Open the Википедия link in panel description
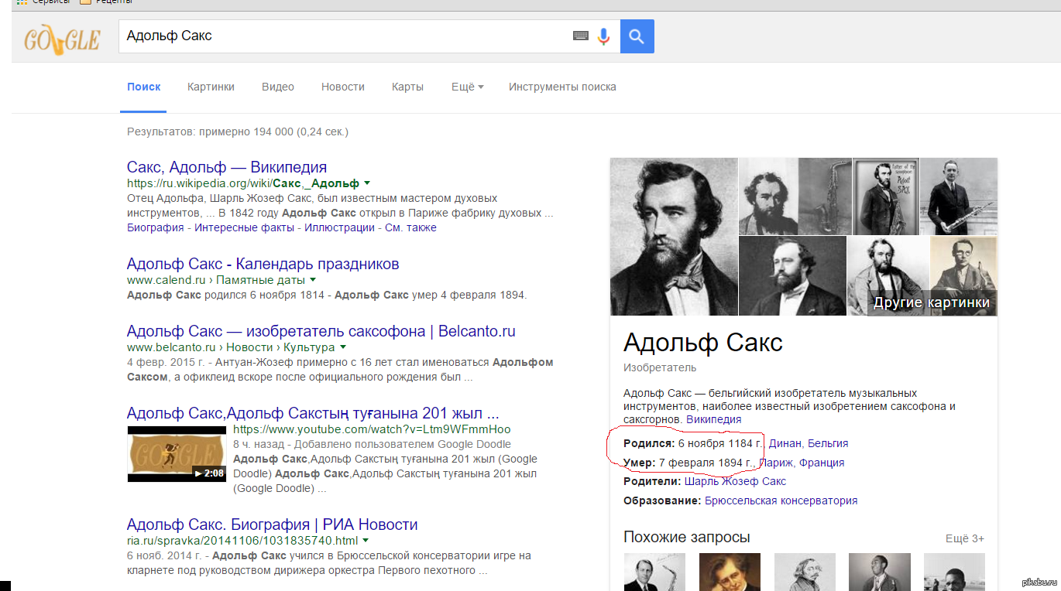The width and height of the screenshot is (1061, 591). click(x=714, y=419)
